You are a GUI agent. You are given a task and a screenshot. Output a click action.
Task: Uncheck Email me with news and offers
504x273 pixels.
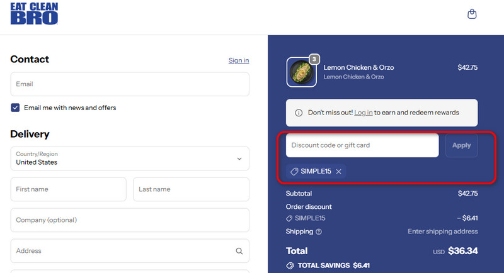(16, 108)
